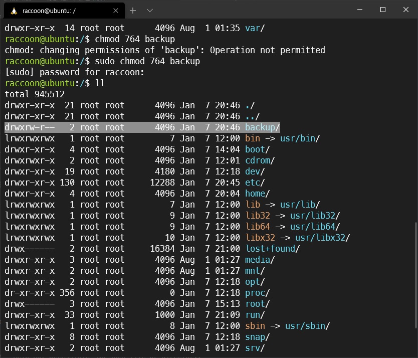Expand the new tab profile dropdown
The image size is (418, 358).
[x=150, y=11]
